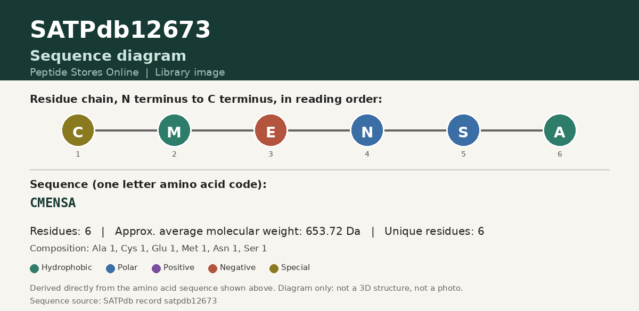
Task: Select the Composition line text
Action: coord(149,249)
